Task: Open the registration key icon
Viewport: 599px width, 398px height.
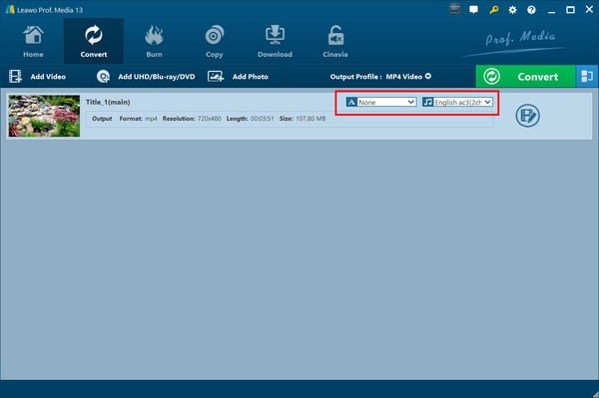Action: [x=493, y=10]
